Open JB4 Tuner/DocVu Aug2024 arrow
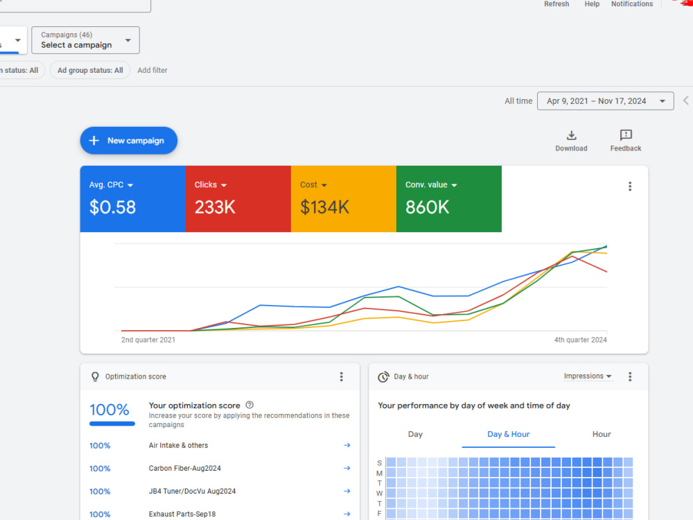Viewport: 693px width, 520px height. coord(347,492)
